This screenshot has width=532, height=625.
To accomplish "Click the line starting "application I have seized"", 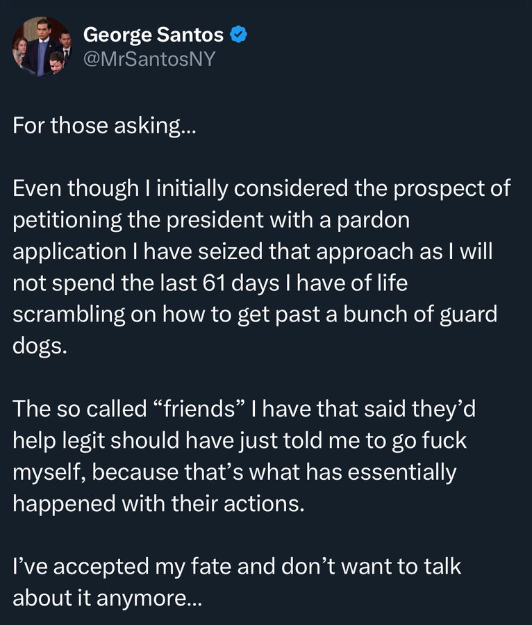I will tap(252, 251).
